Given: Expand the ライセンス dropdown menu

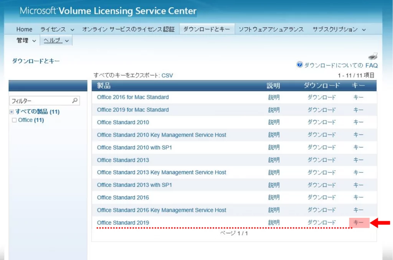Looking at the screenshot, I should [57, 29].
